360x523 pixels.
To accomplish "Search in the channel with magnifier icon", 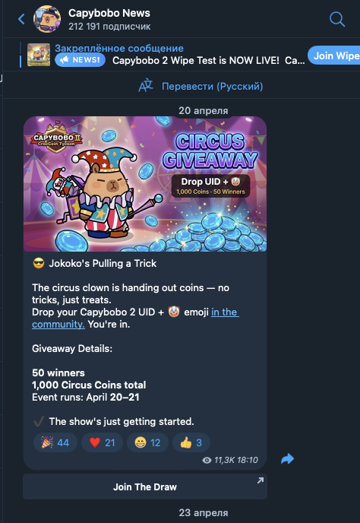I will [x=337, y=19].
